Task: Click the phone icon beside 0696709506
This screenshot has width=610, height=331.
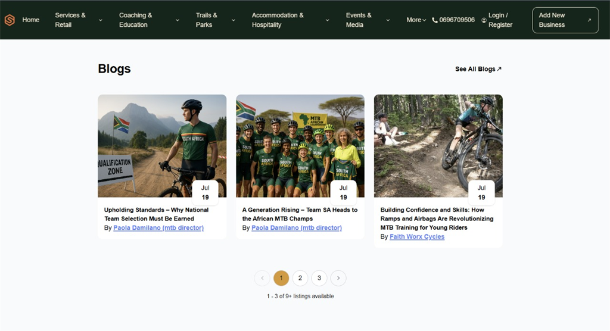Action: [435, 20]
